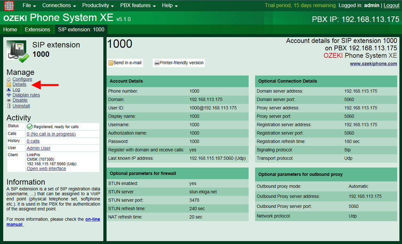Open the Connections dropdown menu
Viewport: 402px width, 244px height.
coord(59,5)
